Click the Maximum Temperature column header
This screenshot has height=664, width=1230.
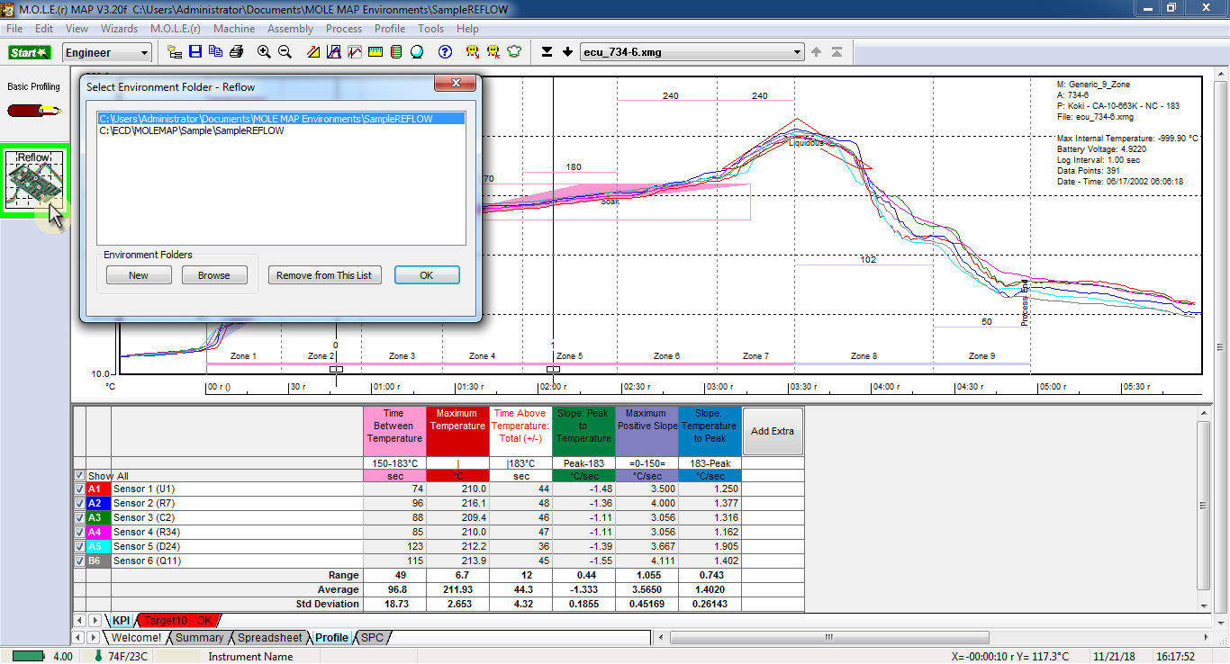[457, 431]
